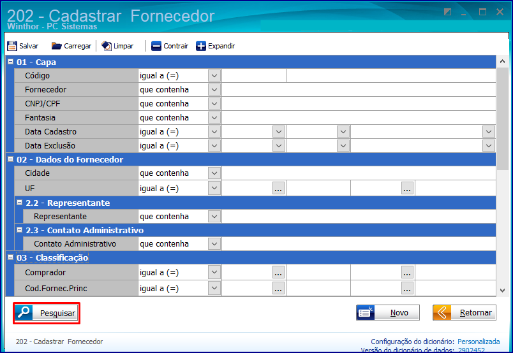
Task: Click the Novo button
Action: point(388,313)
